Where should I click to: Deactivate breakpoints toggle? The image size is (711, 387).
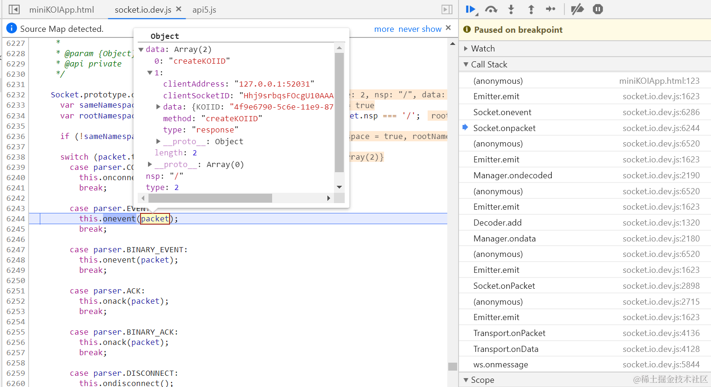pyautogui.click(x=578, y=9)
